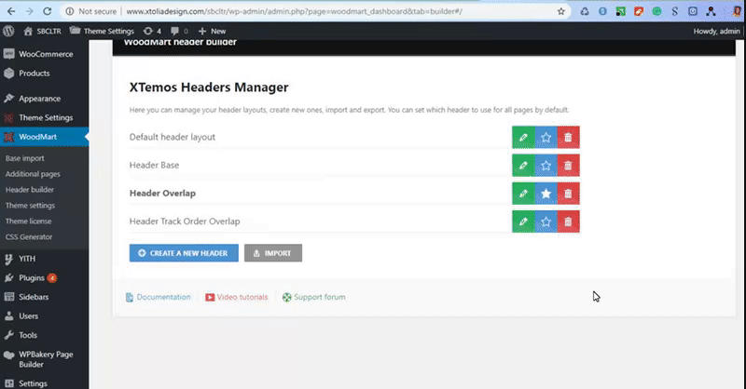The image size is (746, 389).
Task: Open the Sidebars menu item
Action: click(x=44, y=297)
